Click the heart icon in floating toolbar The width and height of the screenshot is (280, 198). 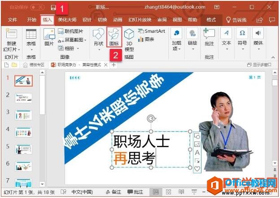click(x=197, y=168)
